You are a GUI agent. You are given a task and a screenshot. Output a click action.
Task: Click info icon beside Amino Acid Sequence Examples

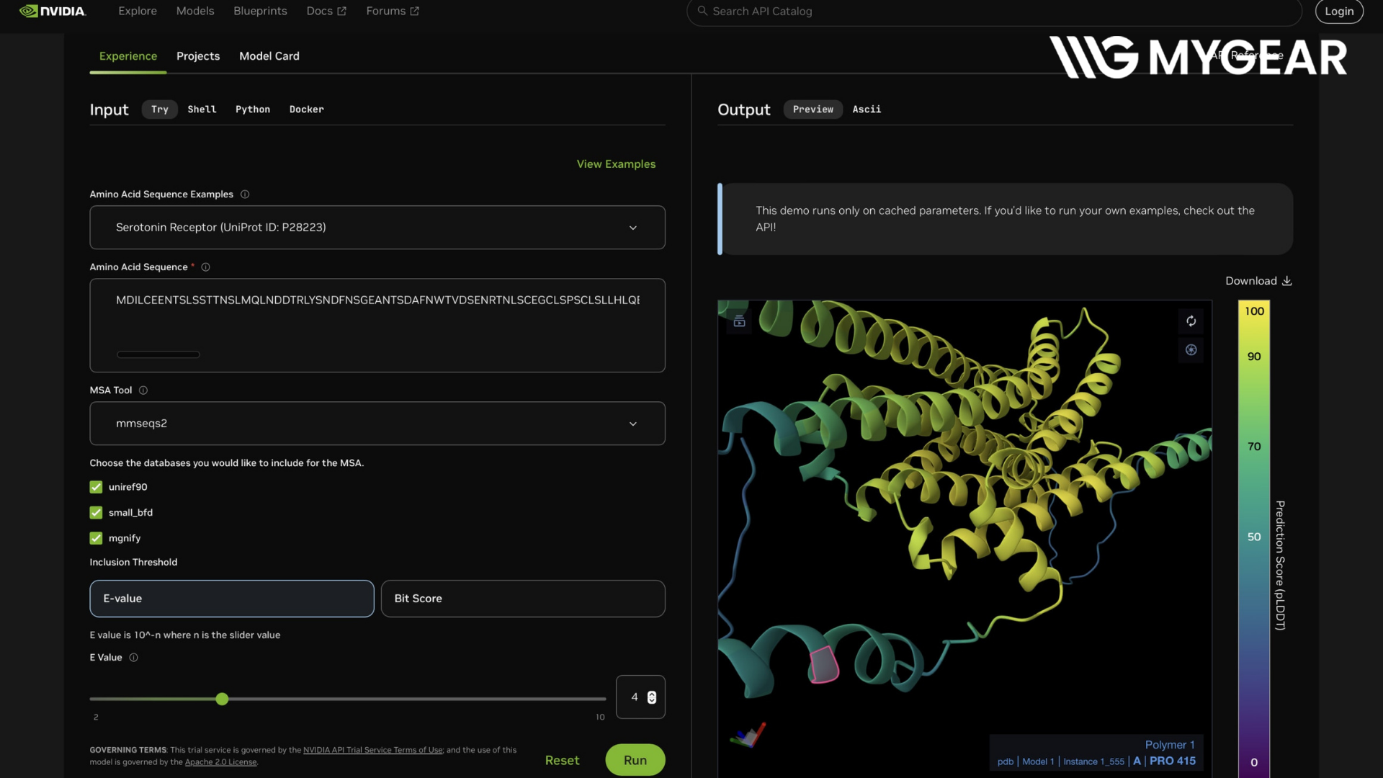[x=245, y=194]
